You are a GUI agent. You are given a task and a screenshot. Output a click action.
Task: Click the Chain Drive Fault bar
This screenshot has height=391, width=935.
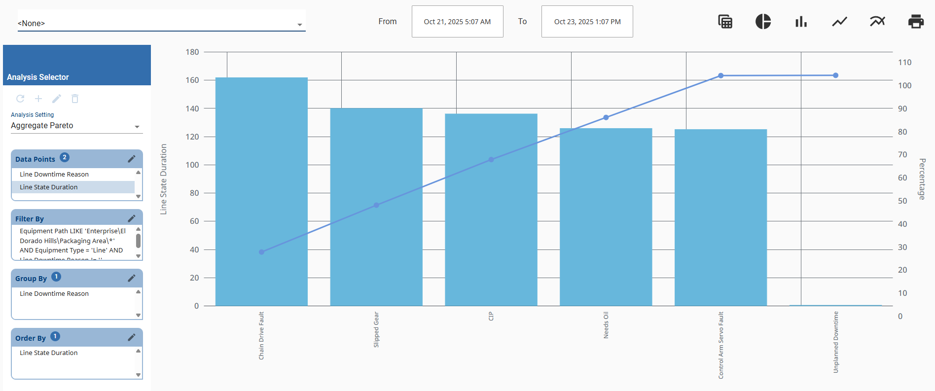pyautogui.click(x=261, y=192)
